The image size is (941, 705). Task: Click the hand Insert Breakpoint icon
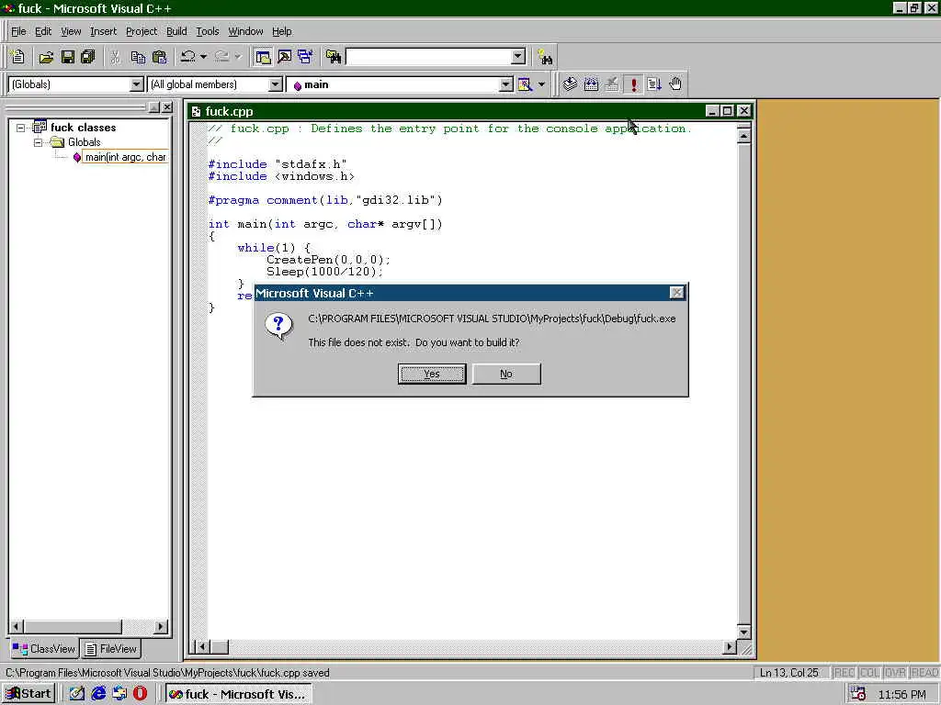click(x=675, y=84)
